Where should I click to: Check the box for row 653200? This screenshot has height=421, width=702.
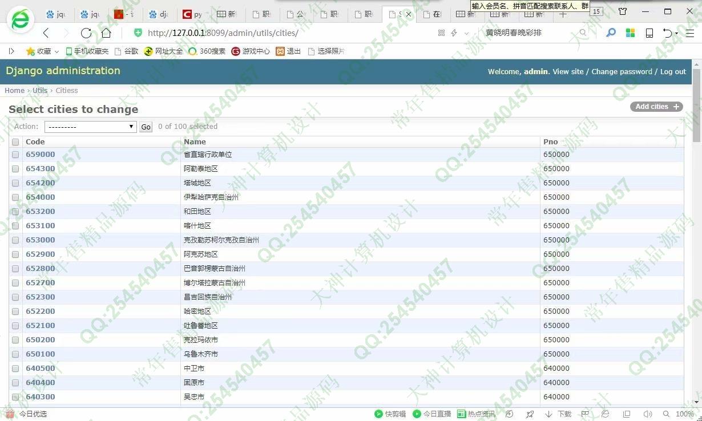point(15,212)
